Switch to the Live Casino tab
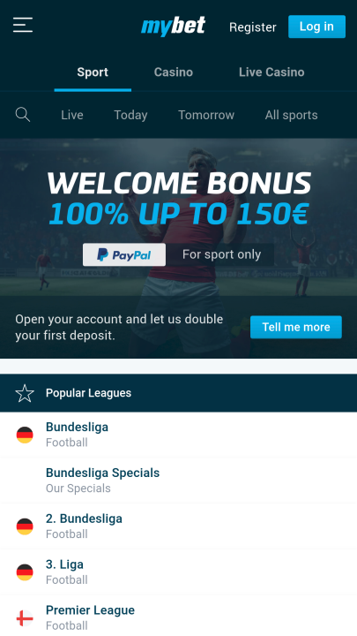The width and height of the screenshot is (357, 636). coord(271,72)
